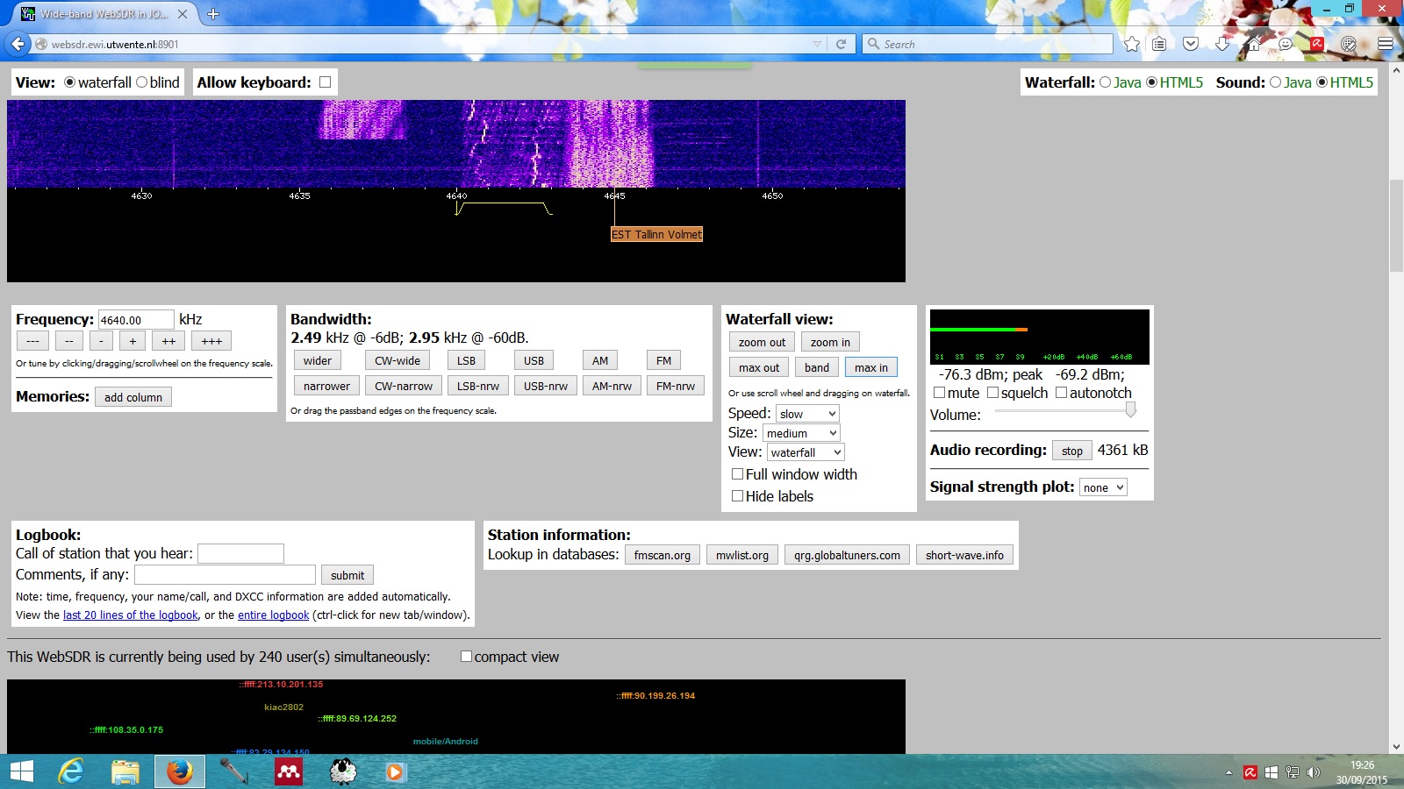Click the Frequency input field
This screenshot has height=789, width=1404.
[x=136, y=320]
